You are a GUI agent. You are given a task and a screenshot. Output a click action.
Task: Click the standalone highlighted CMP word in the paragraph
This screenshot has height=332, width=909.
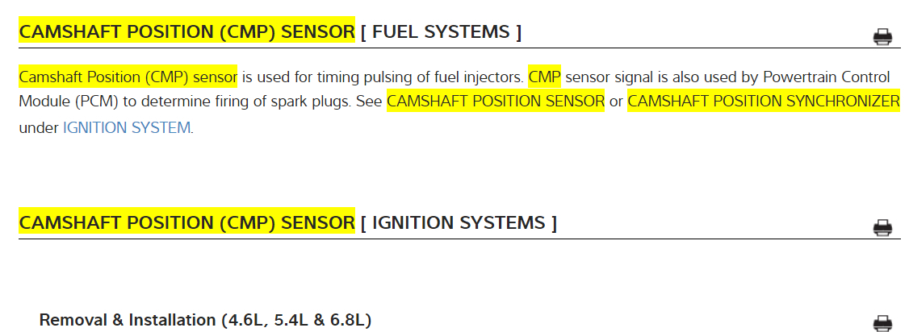tap(544, 77)
